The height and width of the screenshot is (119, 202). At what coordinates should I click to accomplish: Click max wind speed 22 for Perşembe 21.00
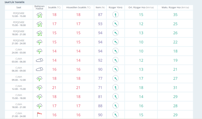point(175,42)
